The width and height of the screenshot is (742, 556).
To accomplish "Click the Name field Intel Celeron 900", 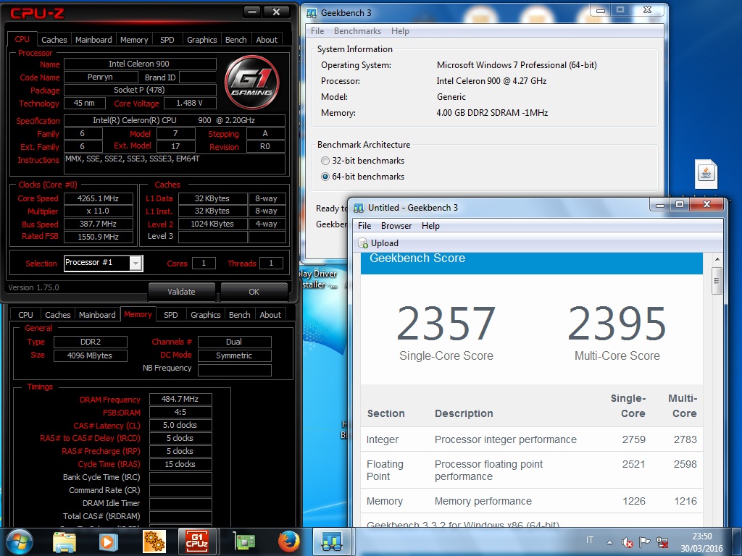I will 140,64.
